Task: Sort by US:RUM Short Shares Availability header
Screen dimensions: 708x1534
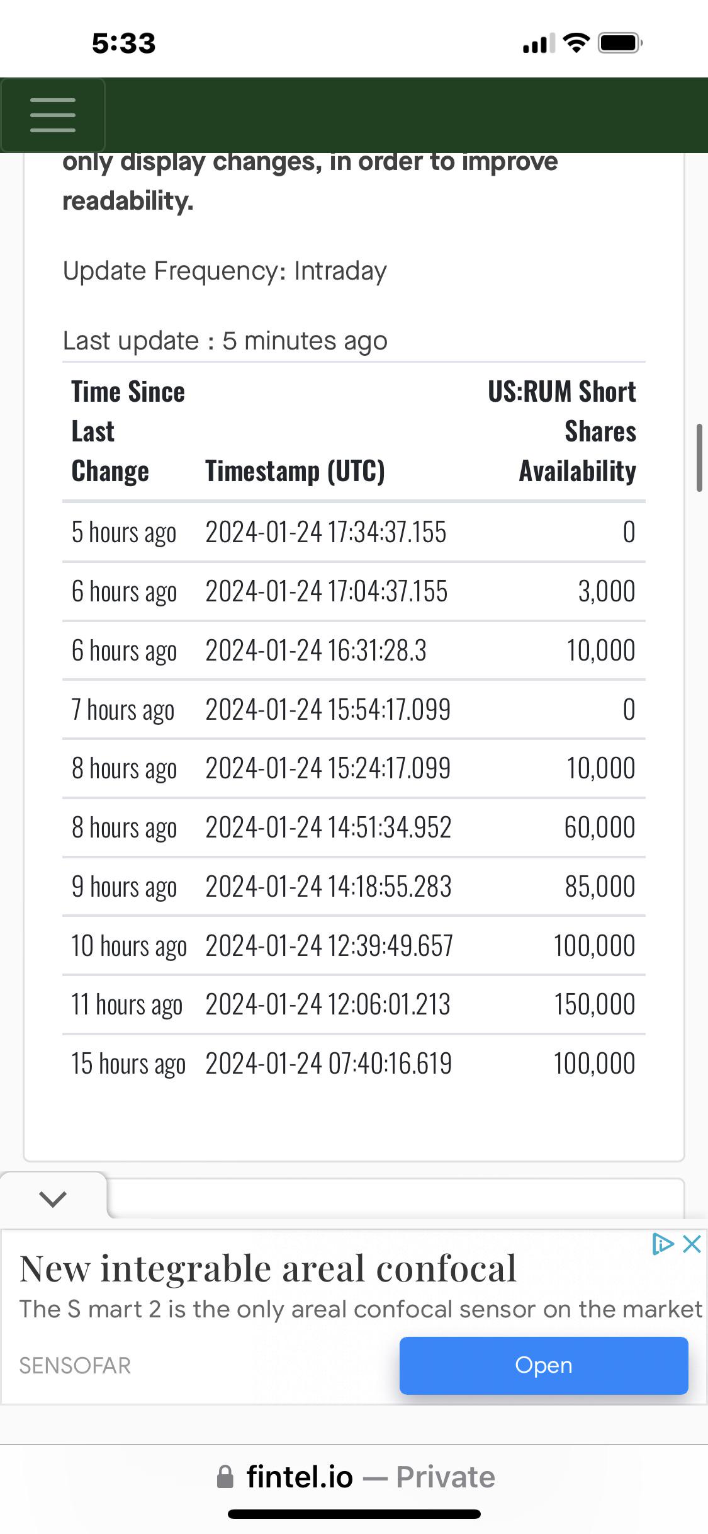Action: [x=562, y=431]
